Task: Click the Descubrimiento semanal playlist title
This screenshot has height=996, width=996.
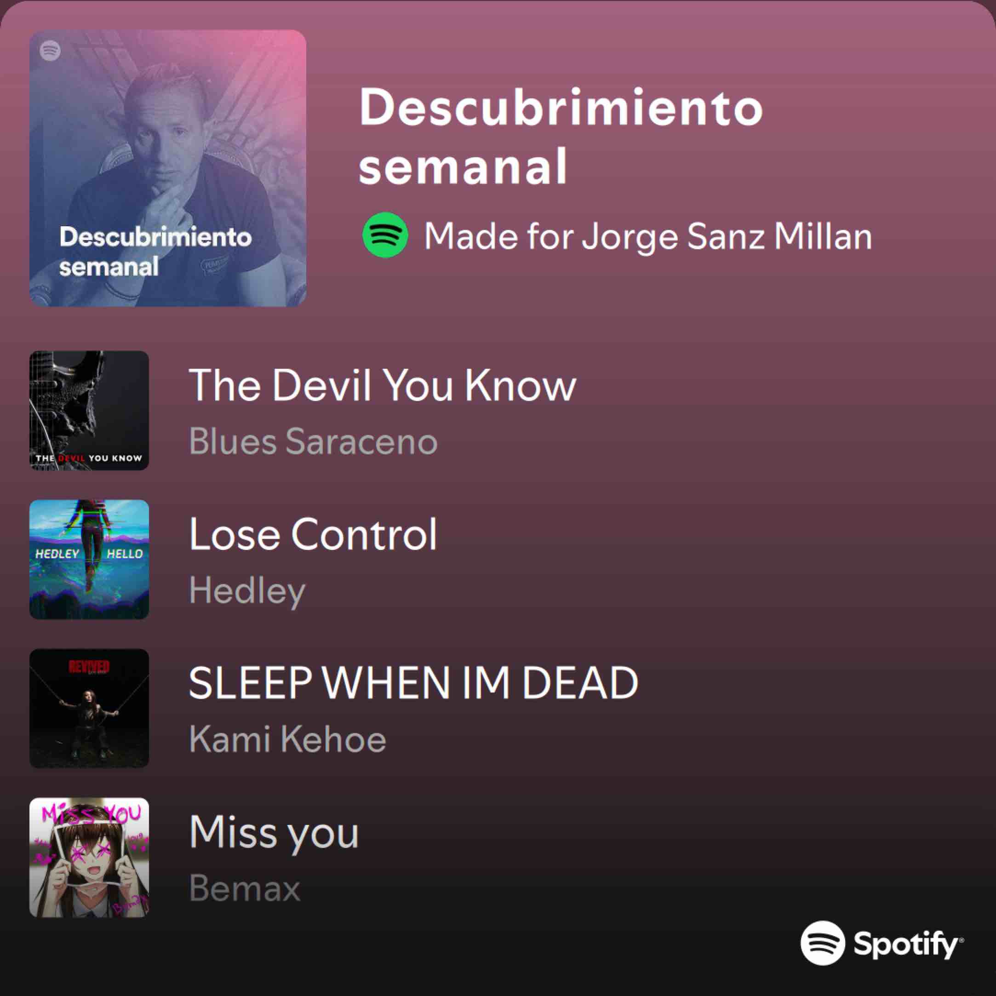Action: 561,136
